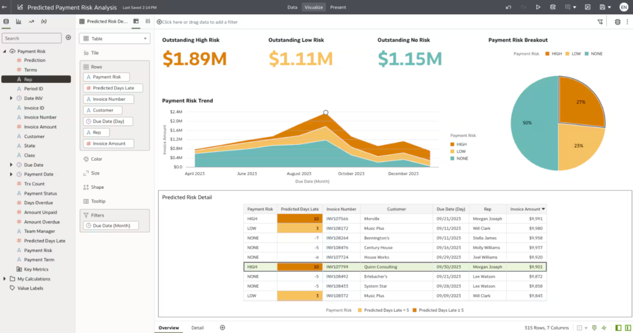The height and width of the screenshot is (333, 633).
Task: Click the add data plus icon beside Search
Action: (x=68, y=38)
